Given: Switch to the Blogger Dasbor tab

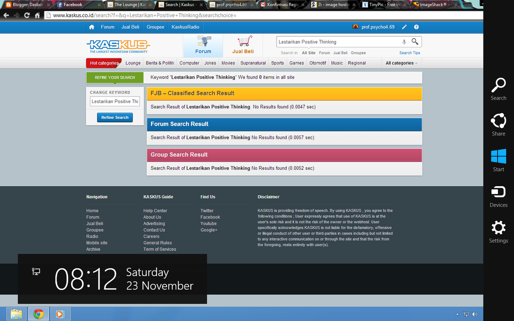Looking at the screenshot, I should pos(27,5).
